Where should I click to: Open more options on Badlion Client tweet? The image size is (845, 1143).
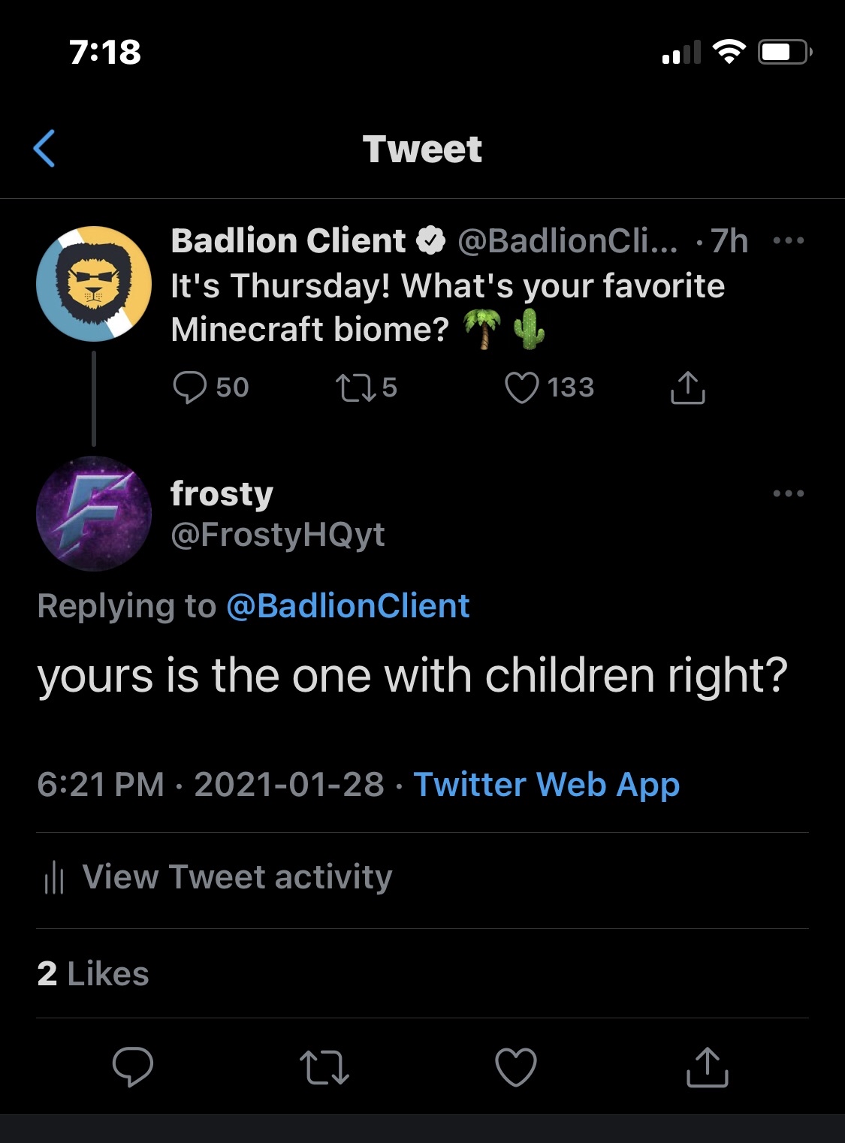point(789,241)
